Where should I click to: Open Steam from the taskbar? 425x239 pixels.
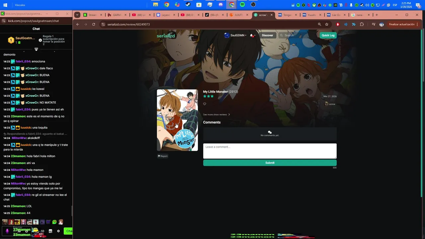[x=188, y=5]
